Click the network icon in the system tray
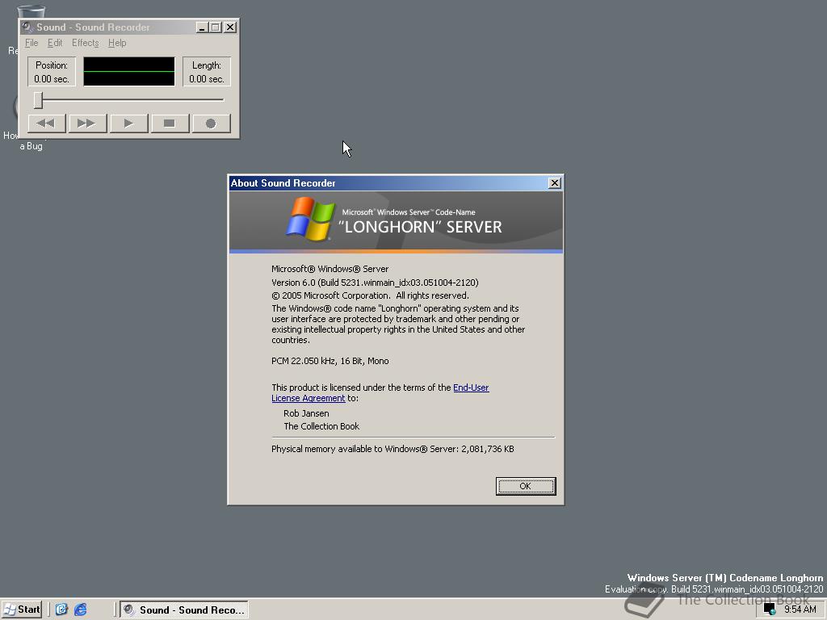The image size is (827, 620). [x=770, y=610]
